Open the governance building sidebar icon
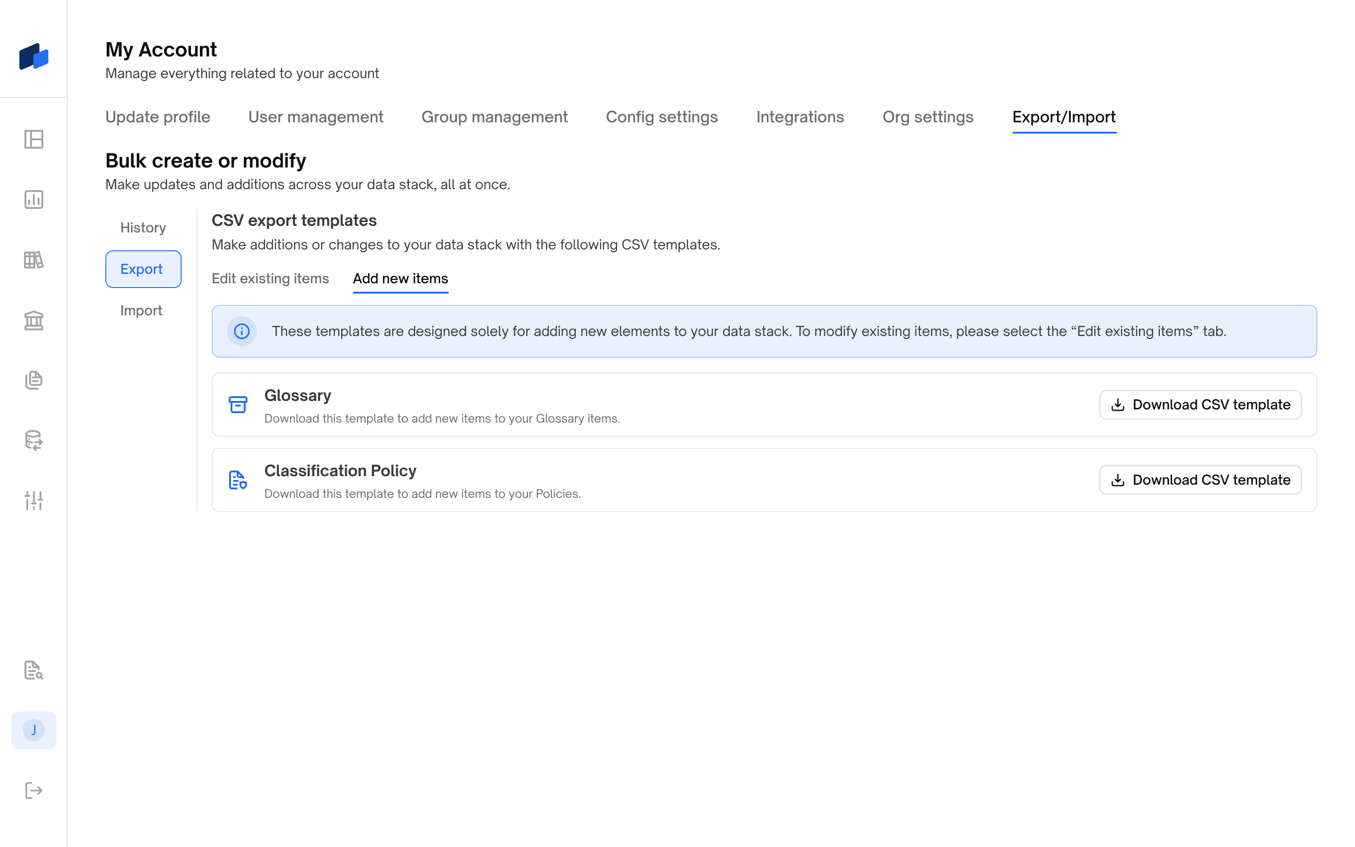Screen dimensions: 1355x847 click(33, 320)
